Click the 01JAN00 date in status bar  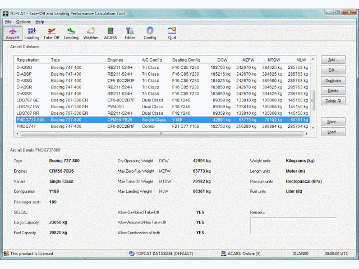click(300, 253)
